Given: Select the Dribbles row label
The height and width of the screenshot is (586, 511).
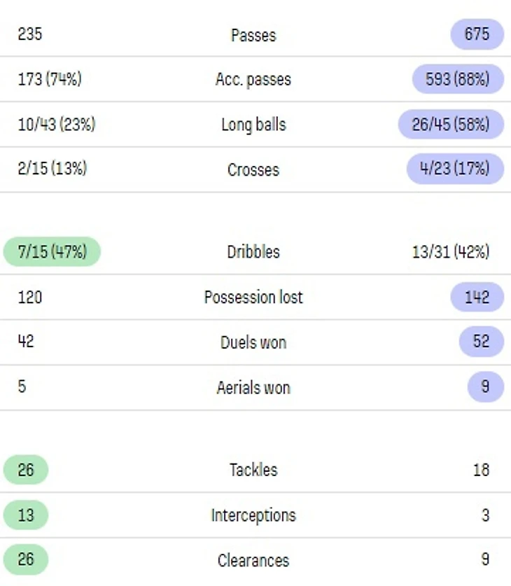Looking at the screenshot, I should (x=253, y=252).
